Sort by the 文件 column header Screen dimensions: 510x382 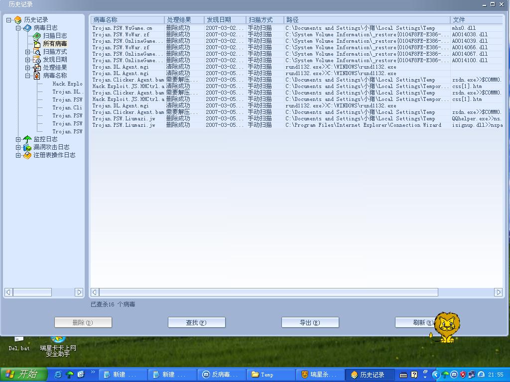click(x=477, y=20)
